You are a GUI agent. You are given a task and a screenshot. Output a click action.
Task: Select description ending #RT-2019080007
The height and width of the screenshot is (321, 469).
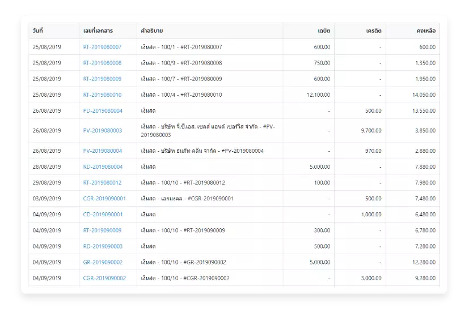181,47
